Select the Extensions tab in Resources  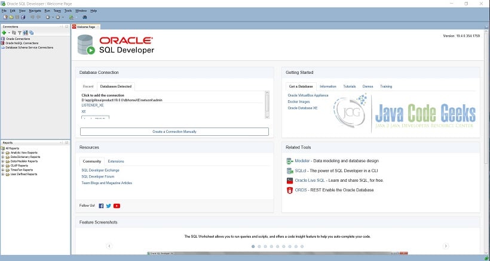point(116,161)
